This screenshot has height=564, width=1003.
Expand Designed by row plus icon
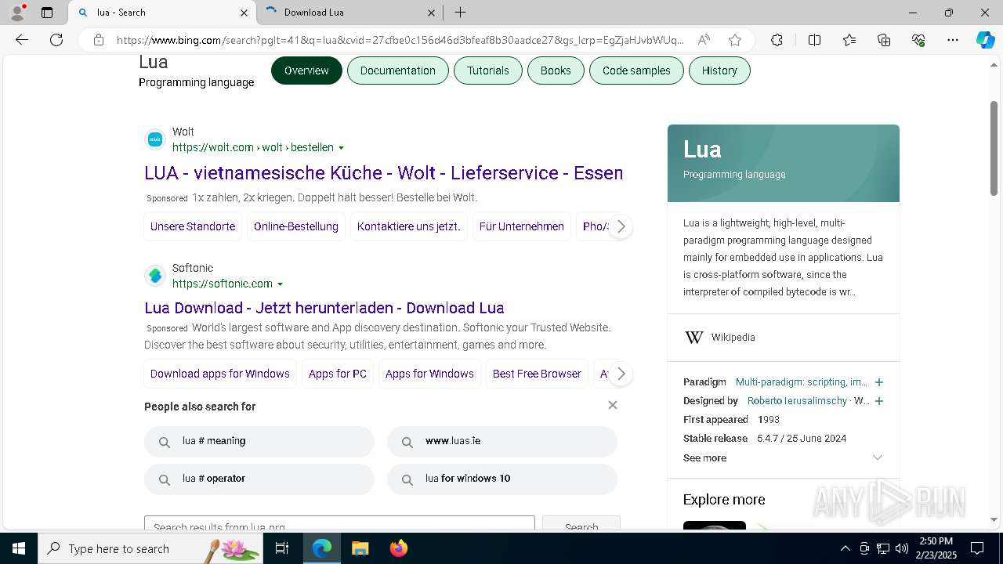pyautogui.click(x=879, y=401)
